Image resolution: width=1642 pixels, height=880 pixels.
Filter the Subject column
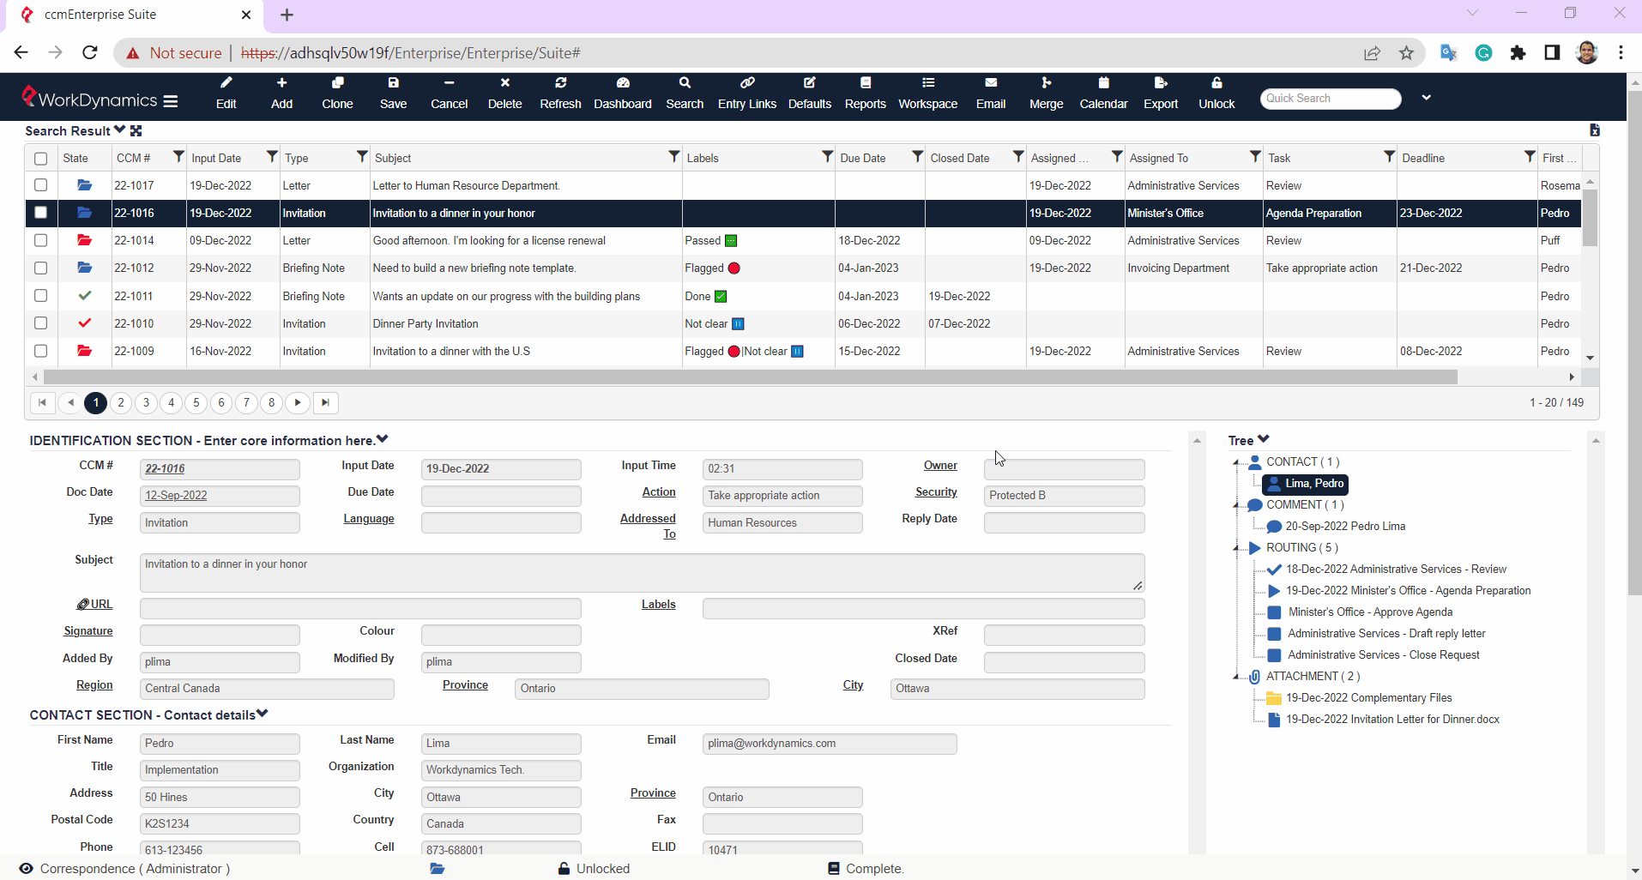(x=674, y=156)
